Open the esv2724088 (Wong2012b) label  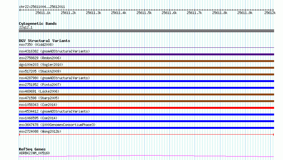click(40, 131)
